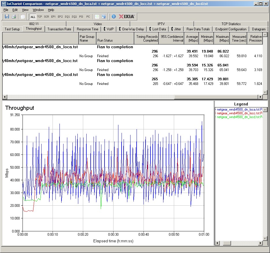Screen dimensions: 270x253
Task: Click the Maximum (Mbps) column header
Action: [x=222, y=38]
